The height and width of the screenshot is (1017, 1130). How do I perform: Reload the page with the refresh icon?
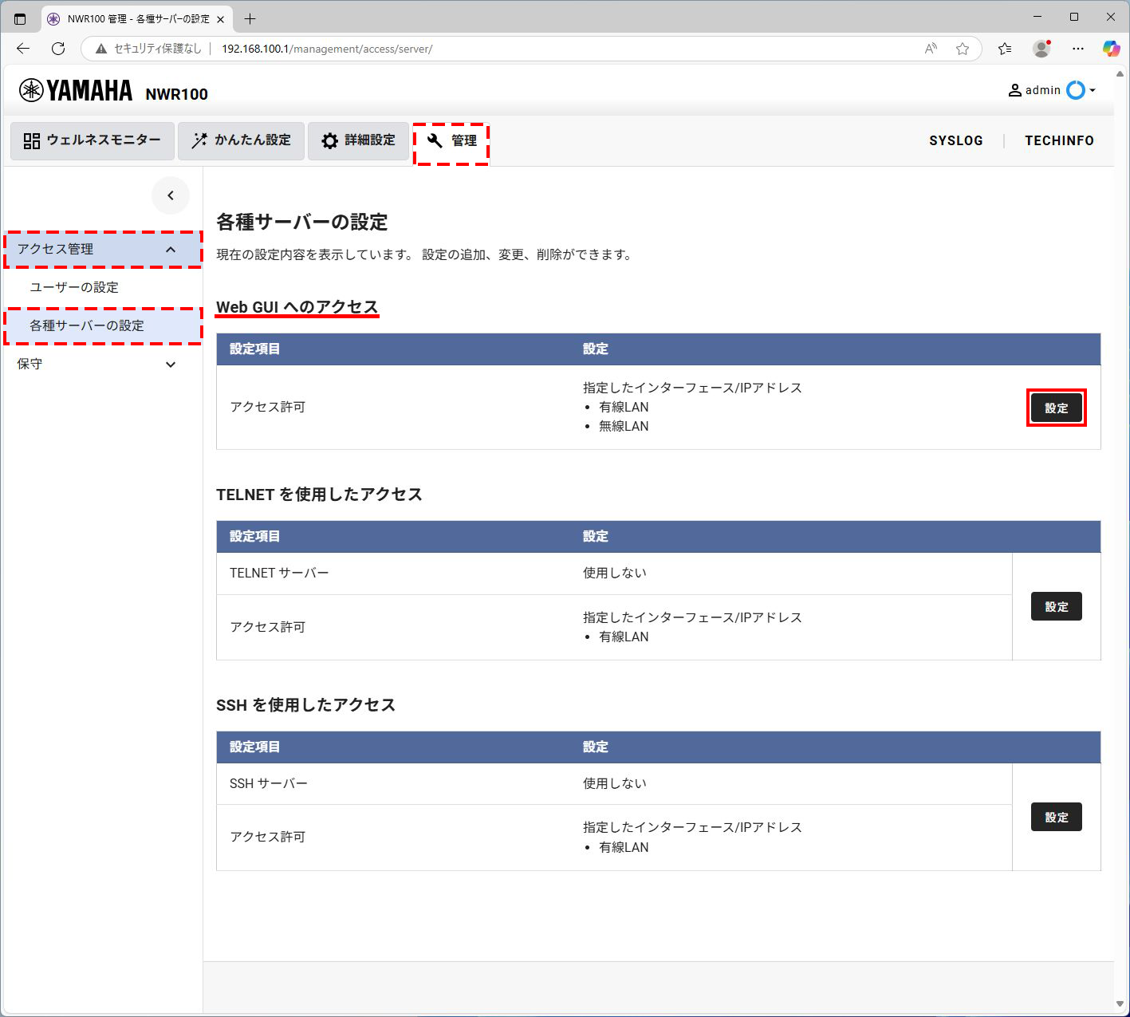[57, 49]
